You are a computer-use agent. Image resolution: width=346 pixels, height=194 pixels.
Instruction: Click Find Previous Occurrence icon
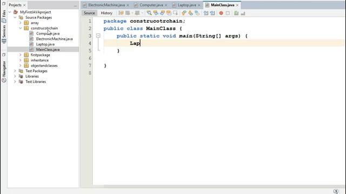(x=156, y=13)
